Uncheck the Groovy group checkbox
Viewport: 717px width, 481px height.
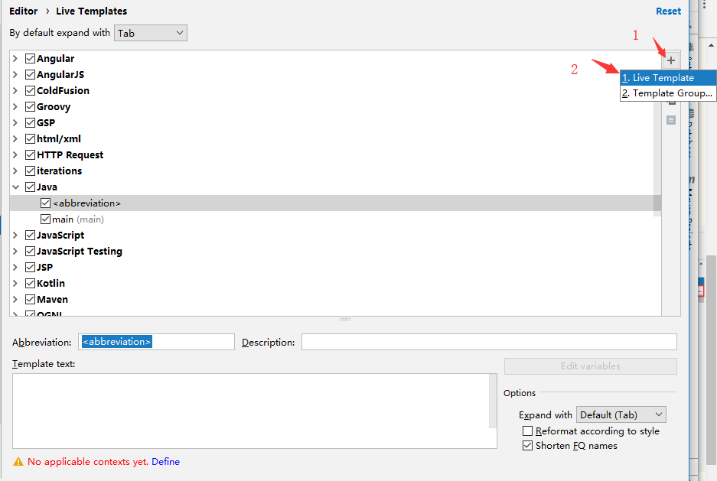coord(30,106)
